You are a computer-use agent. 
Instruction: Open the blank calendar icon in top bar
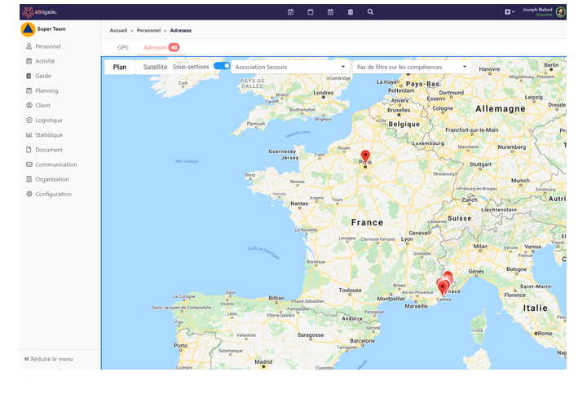(311, 12)
